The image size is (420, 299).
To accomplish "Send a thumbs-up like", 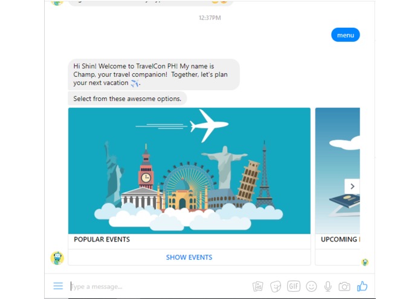I will 362,286.
